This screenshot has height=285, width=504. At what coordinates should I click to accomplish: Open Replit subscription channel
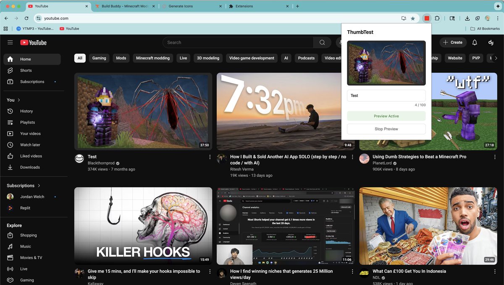coord(32,208)
